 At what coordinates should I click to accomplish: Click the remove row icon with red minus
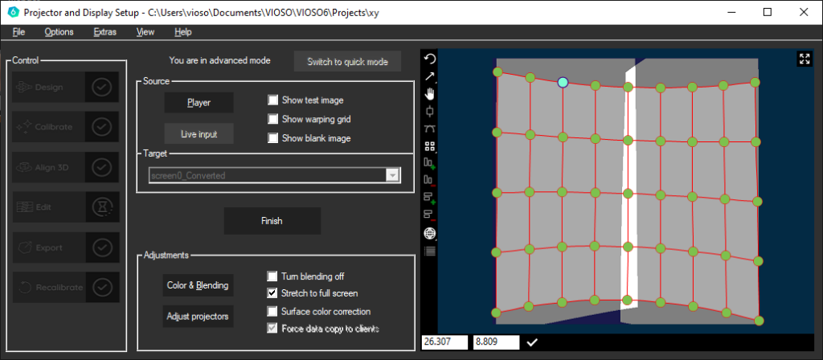430,215
